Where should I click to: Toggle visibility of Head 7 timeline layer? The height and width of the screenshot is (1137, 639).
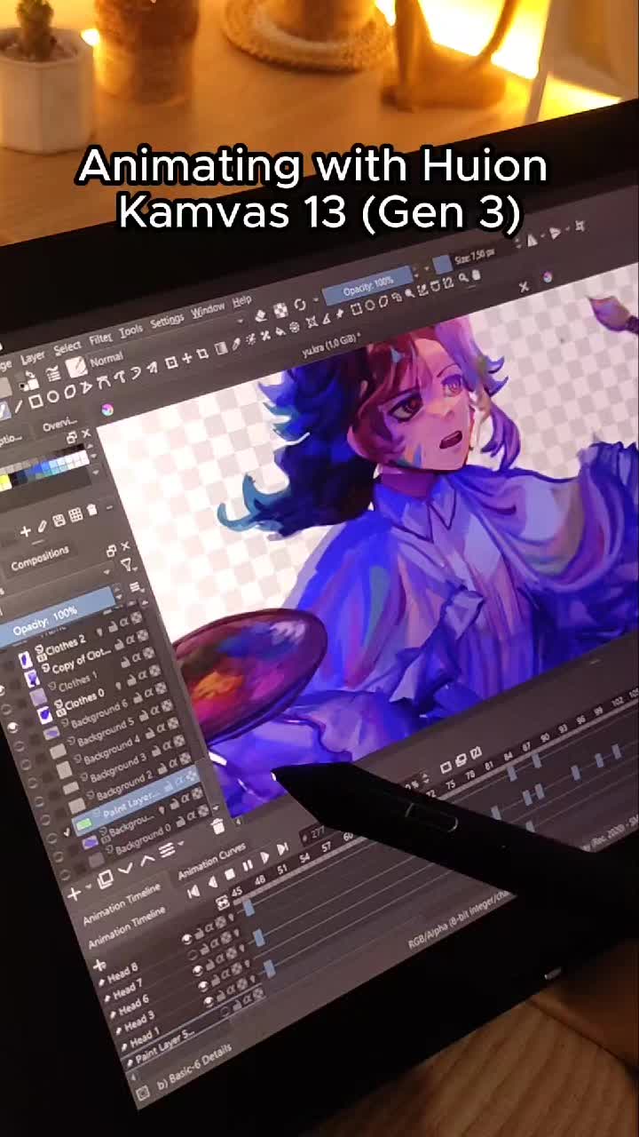[x=193, y=955]
